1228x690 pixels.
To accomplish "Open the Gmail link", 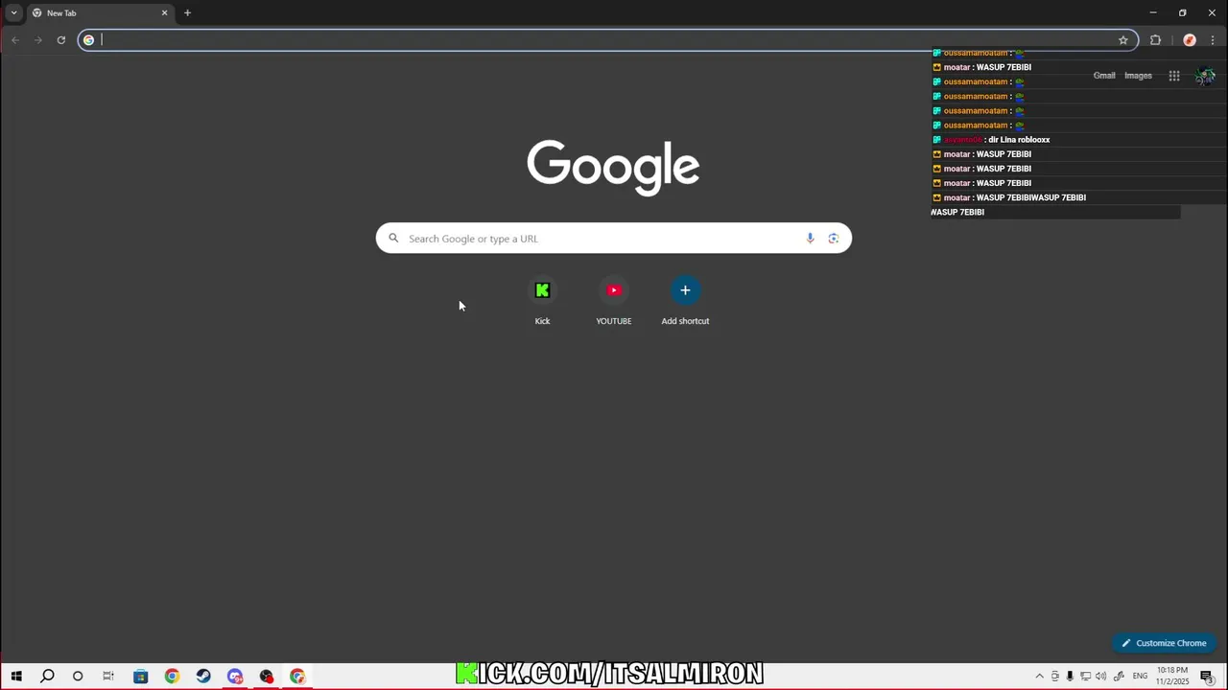I will (1104, 76).
